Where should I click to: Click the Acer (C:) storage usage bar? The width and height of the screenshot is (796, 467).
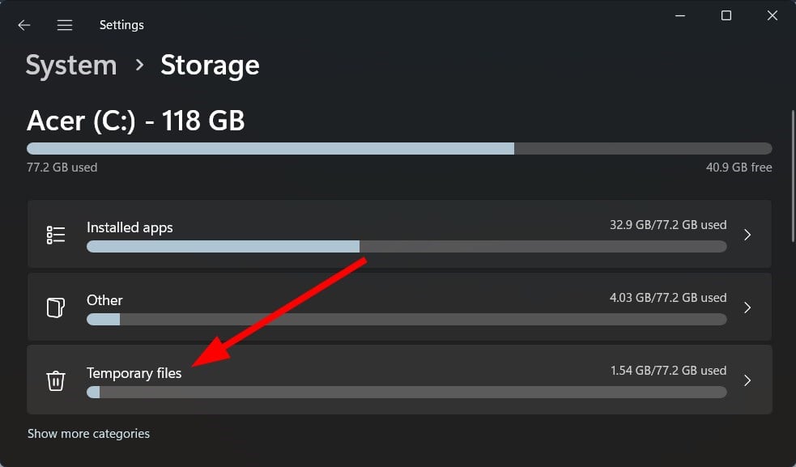(x=399, y=149)
